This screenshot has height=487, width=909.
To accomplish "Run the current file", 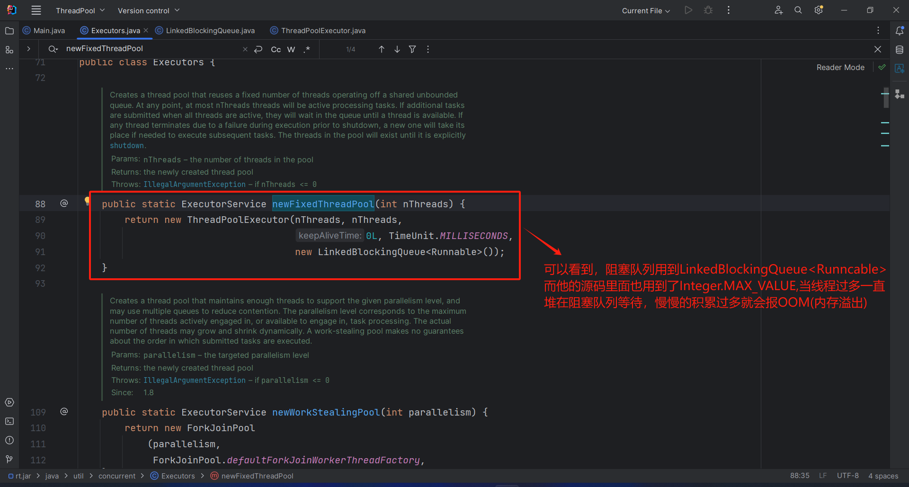I will pos(688,10).
